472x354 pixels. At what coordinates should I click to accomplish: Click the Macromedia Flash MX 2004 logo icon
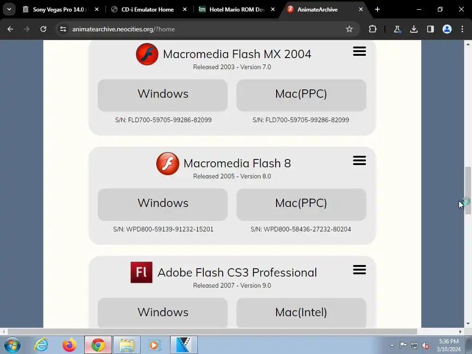click(x=147, y=54)
